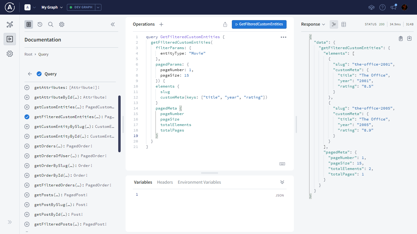Show keyboard shortcuts icon in editor
Image resolution: width=417 pixels, height=234 pixels.
click(x=282, y=164)
